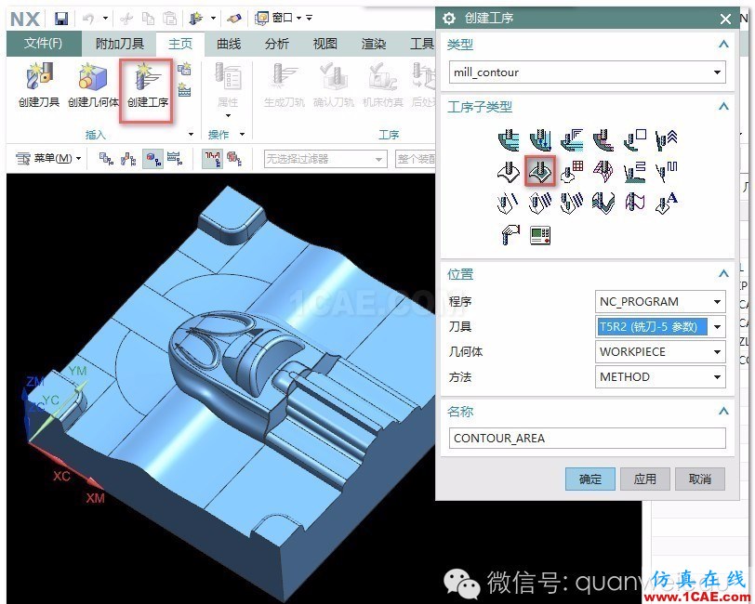755x604 pixels.
Task: Click the 确定 button
Action: [589, 479]
